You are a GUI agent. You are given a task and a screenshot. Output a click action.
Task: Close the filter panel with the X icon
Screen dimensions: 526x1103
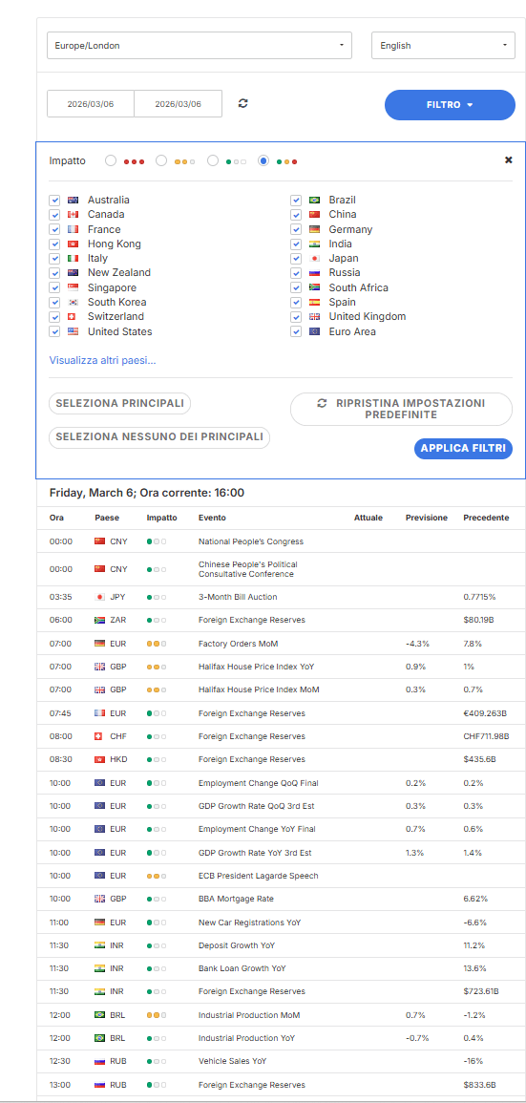(509, 159)
